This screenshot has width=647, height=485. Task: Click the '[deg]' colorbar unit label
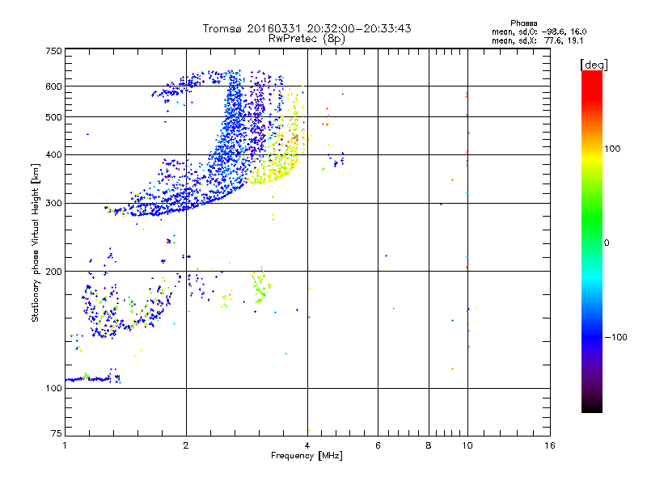coord(594,65)
